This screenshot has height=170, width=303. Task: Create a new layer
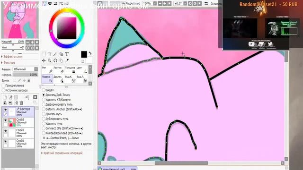click(5, 97)
